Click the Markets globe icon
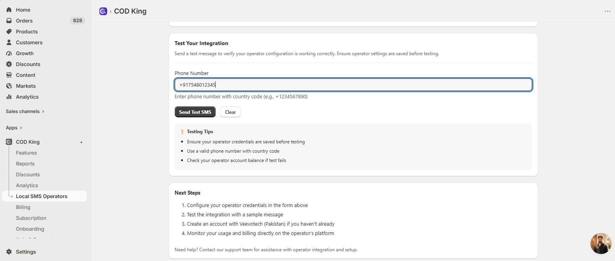This screenshot has height=261, width=615. [9, 86]
